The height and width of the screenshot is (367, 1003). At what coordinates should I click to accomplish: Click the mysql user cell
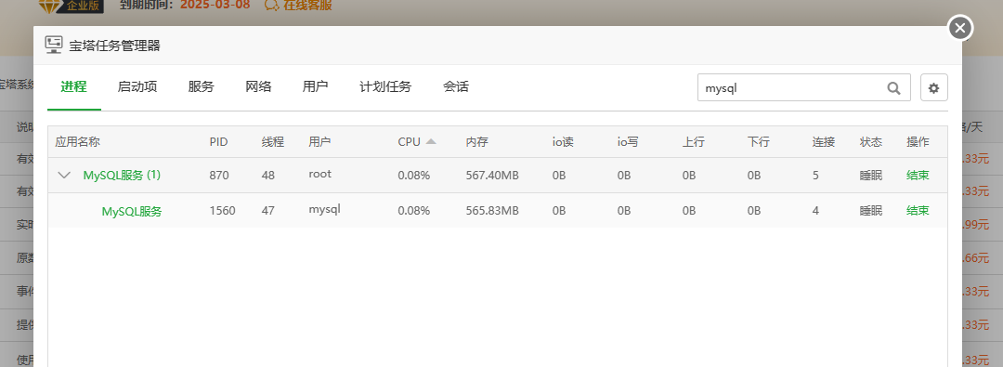pyautogui.click(x=324, y=209)
